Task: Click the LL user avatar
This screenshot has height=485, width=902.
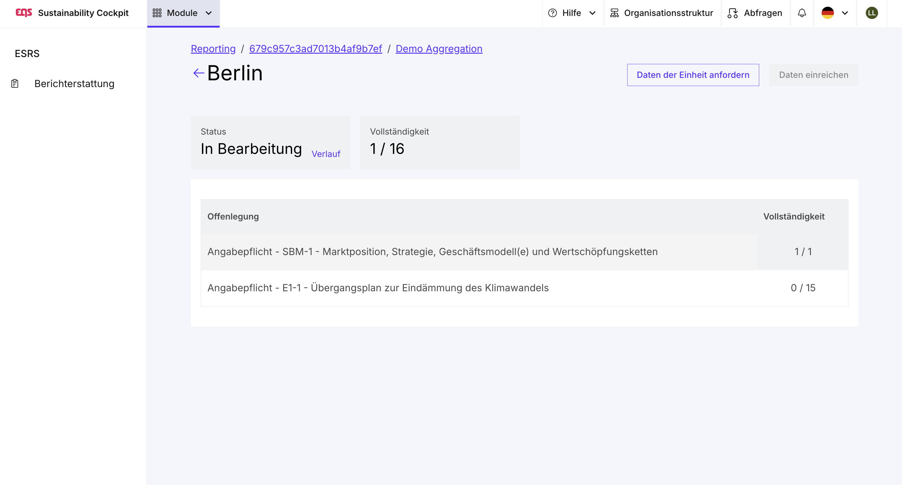Action: click(x=872, y=13)
